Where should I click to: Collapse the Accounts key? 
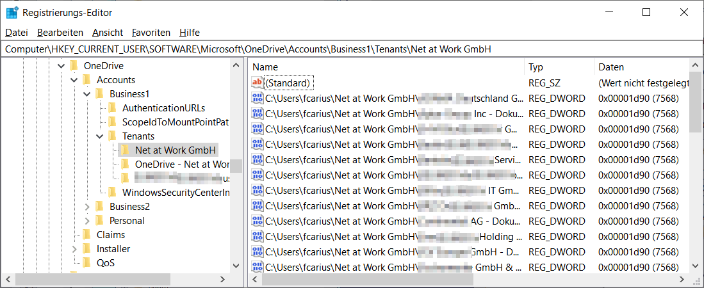[x=74, y=80]
